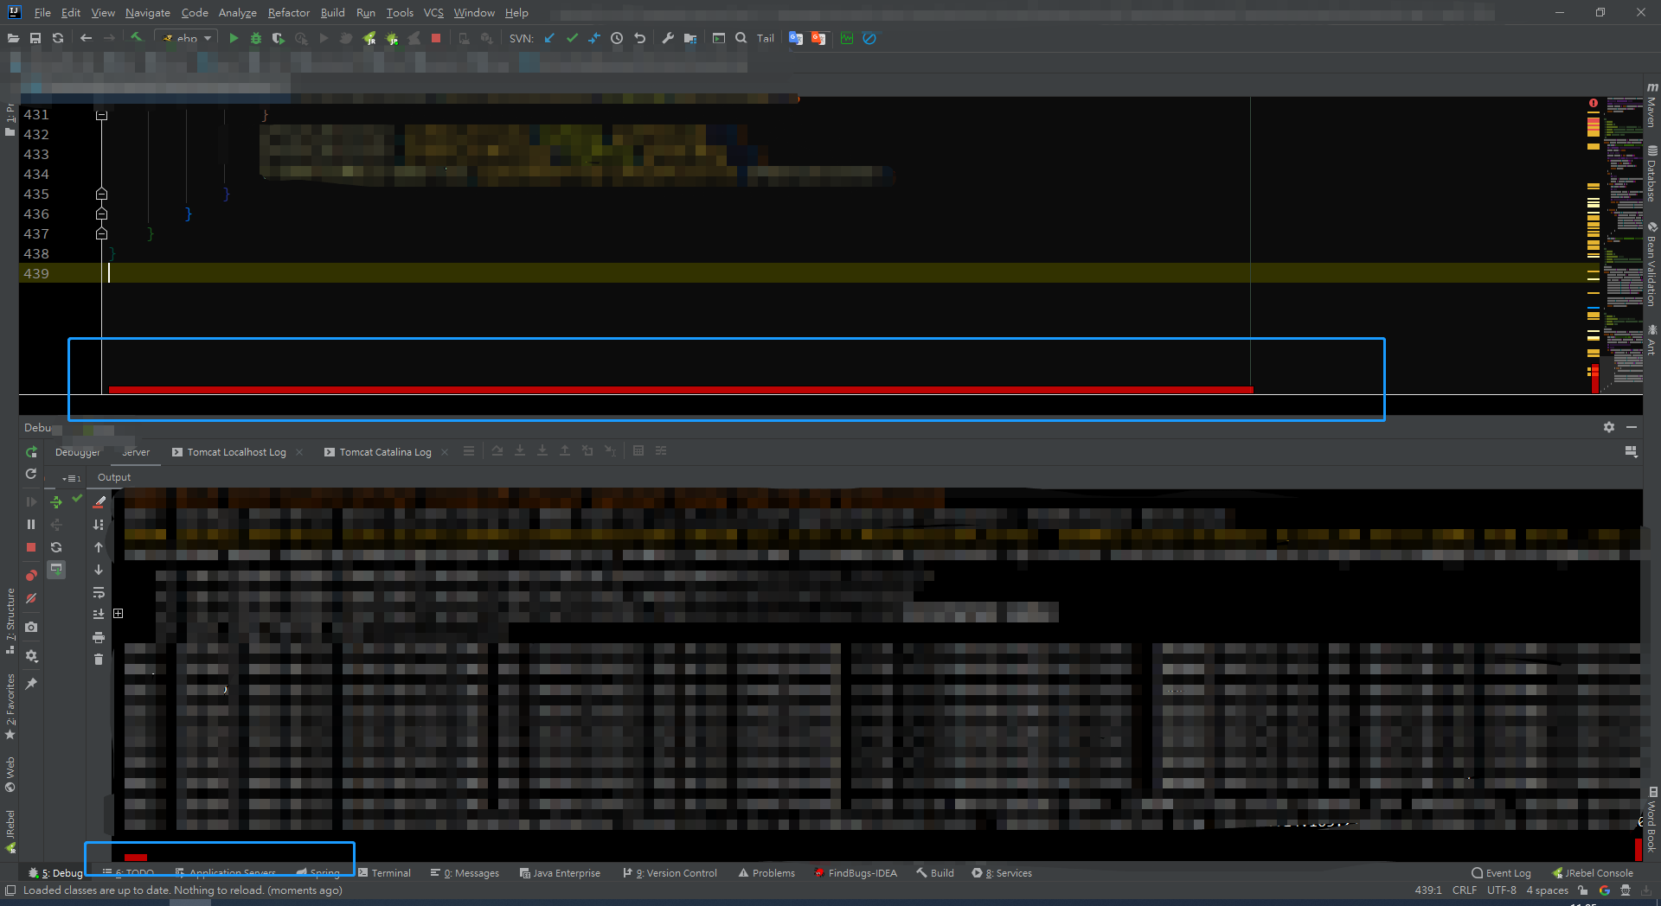Click the green Run button in the toolbar

[x=234, y=38]
